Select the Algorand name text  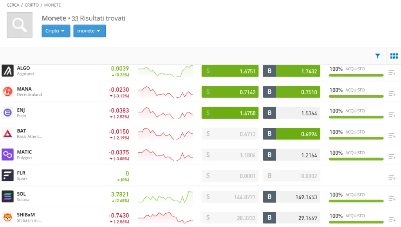tap(25, 74)
